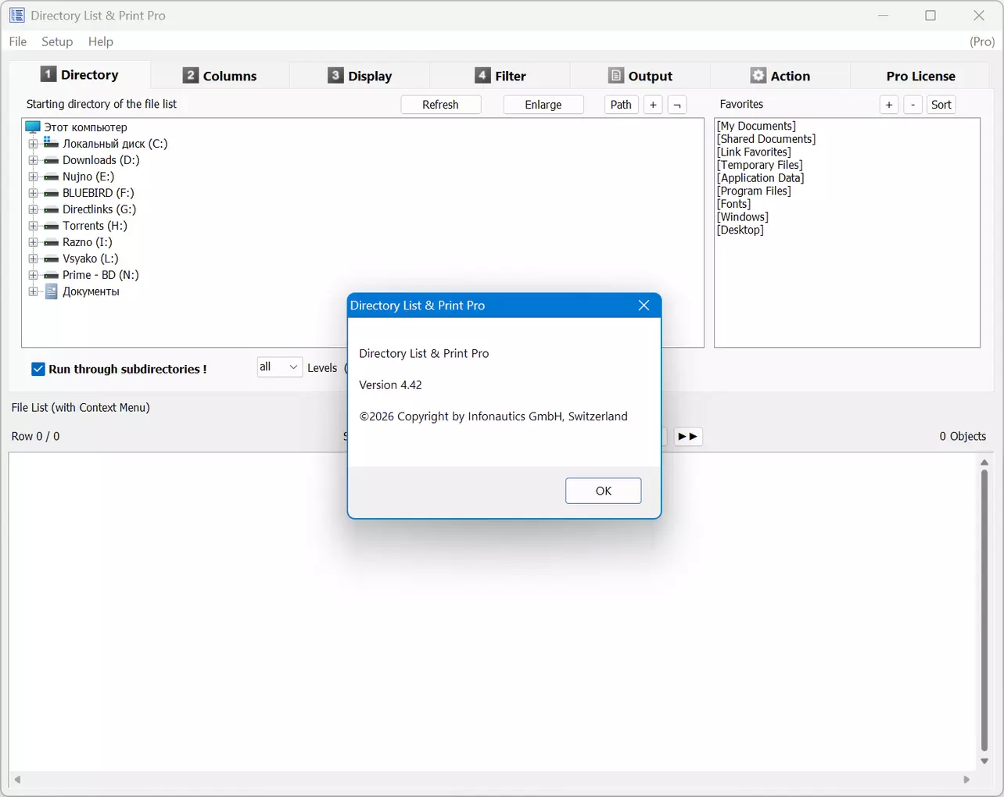Click the Nujno (E:) drive icon
The width and height of the screenshot is (1004, 797).
[52, 177]
